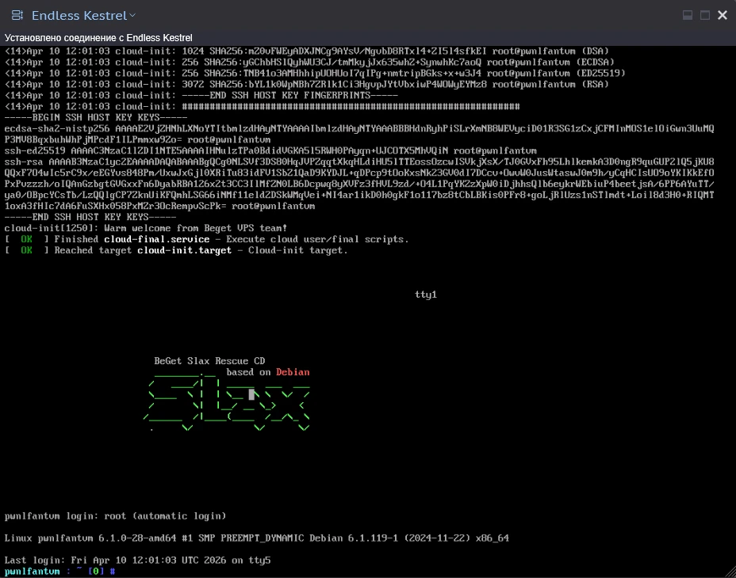Screen dimensions: 736x578
Task: Click the Last login line
Action: [137, 561]
